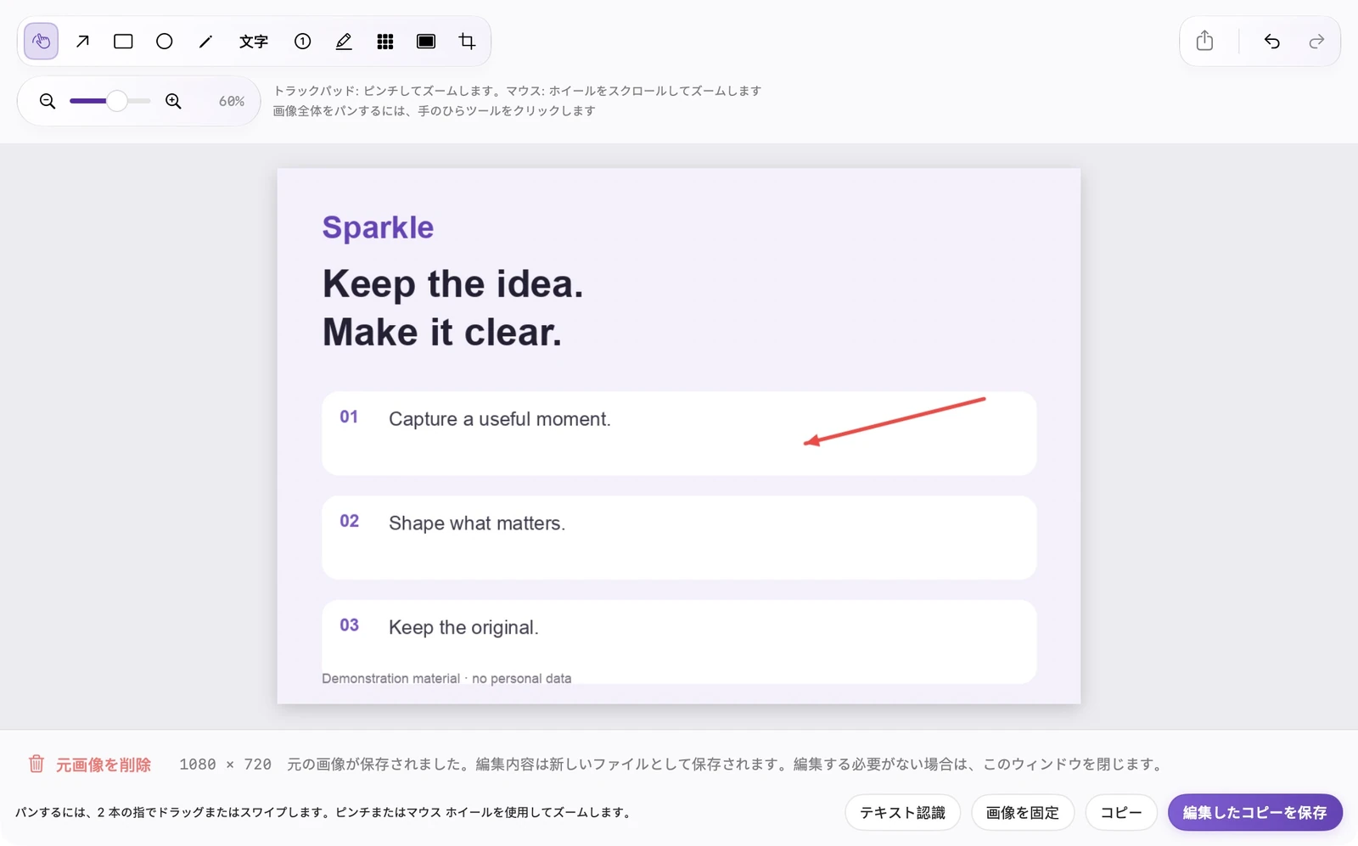Click the コピー button
The image size is (1358, 846).
pos(1121,812)
